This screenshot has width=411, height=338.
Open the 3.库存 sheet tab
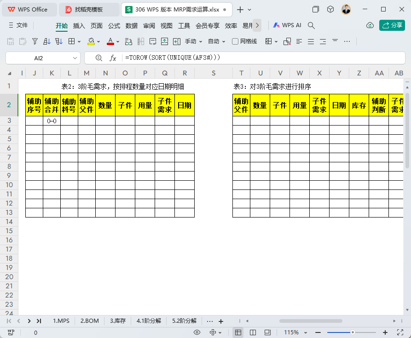coord(117,321)
